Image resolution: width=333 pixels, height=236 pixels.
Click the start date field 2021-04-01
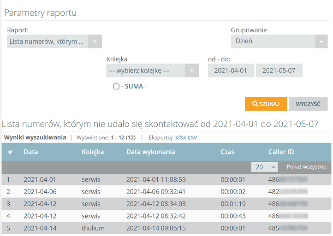coord(231,71)
